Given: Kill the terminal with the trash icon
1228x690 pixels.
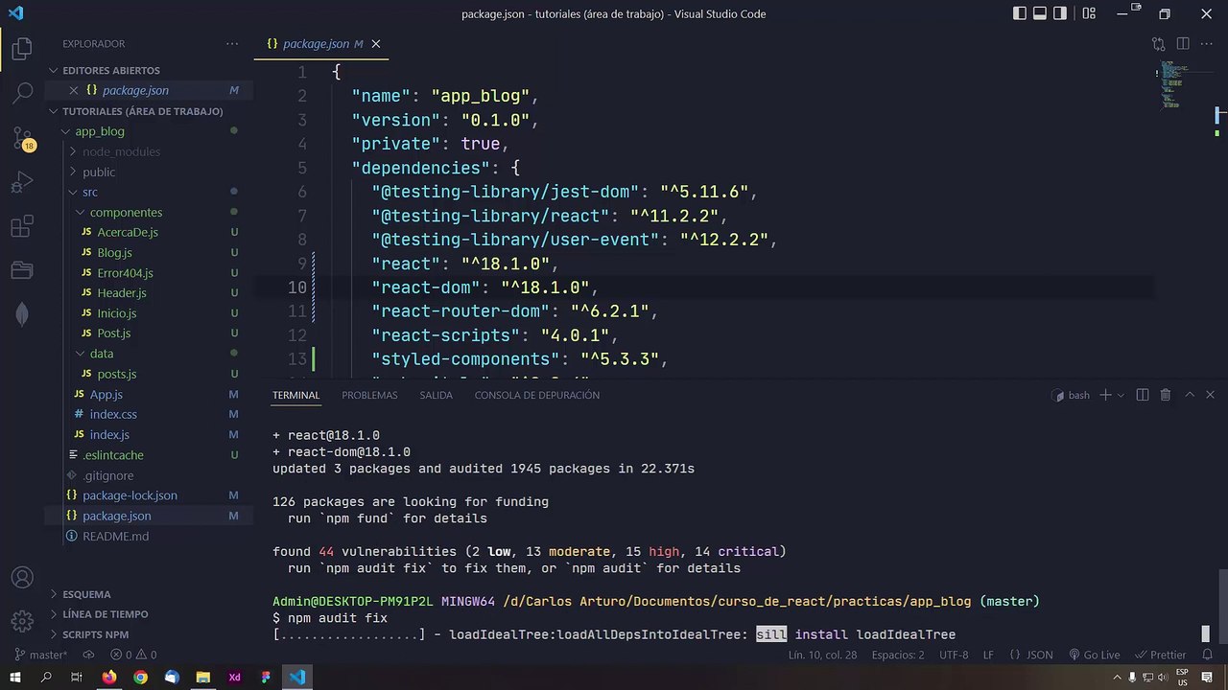Looking at the screenshot, I should point(1166,395).
